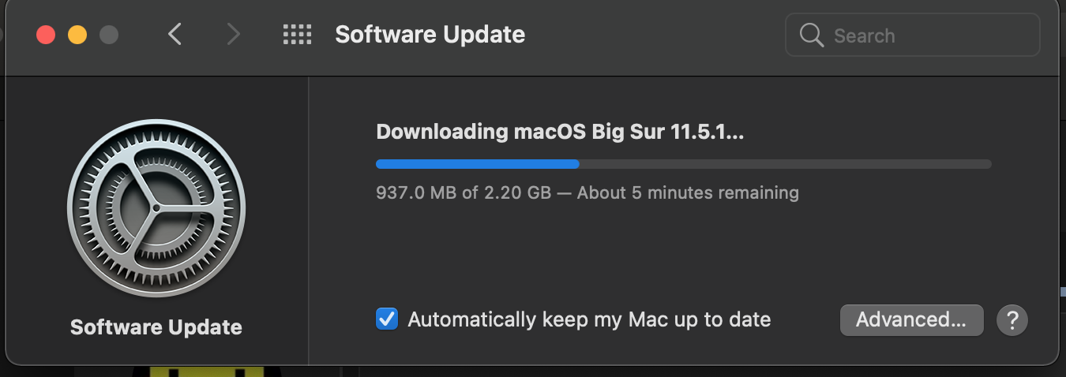Image resolution: width=1066 pixels, height=377 pixels.
Task: Minimize the window with the yellow button
Action: point(77,35)
